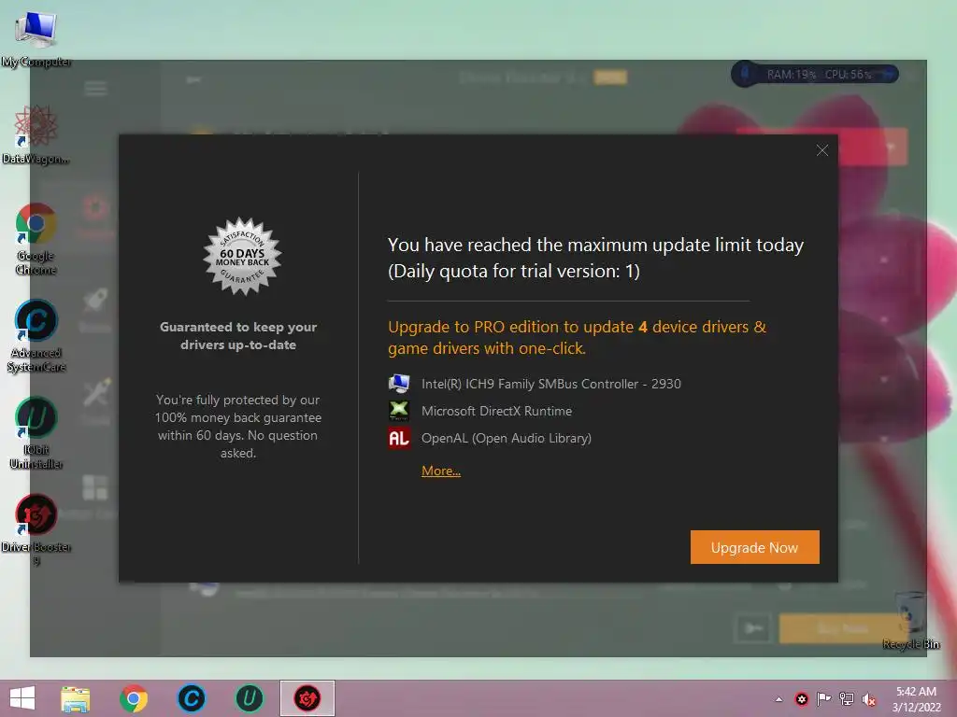Open IObit Uninstaller from taskbar
This screenshot has width=957, height=717.
(249, 698)
